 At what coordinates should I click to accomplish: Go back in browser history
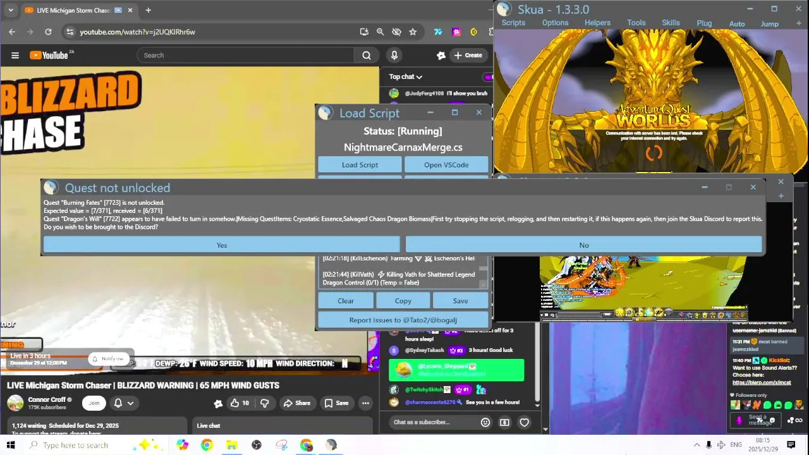tap(12, 32)
